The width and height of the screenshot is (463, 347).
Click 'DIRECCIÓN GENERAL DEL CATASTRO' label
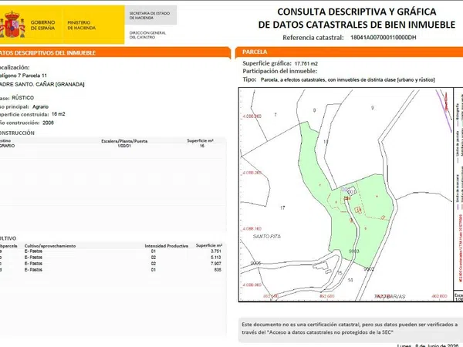(x=147, y=35)
